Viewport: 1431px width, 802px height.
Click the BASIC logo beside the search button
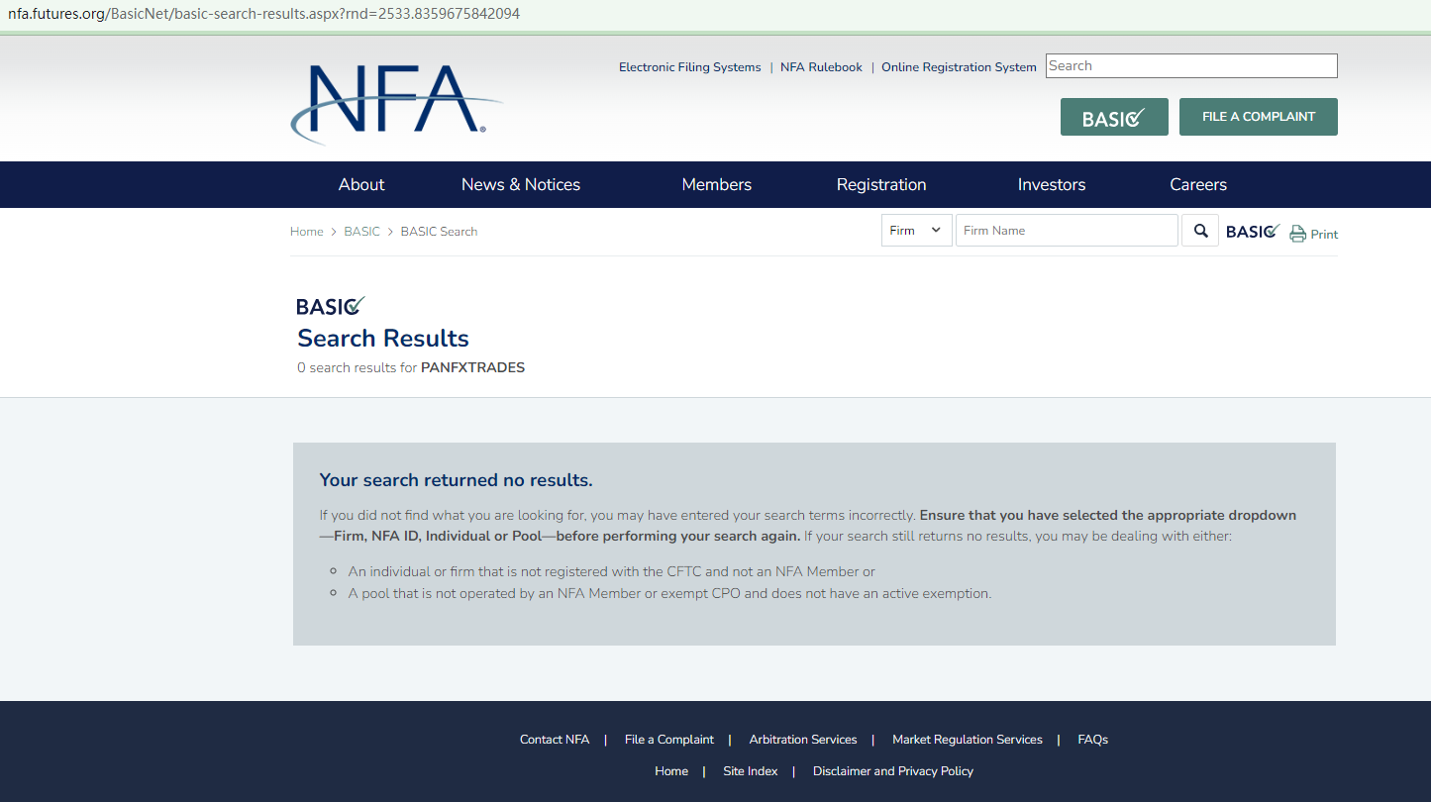point(1253,231)
